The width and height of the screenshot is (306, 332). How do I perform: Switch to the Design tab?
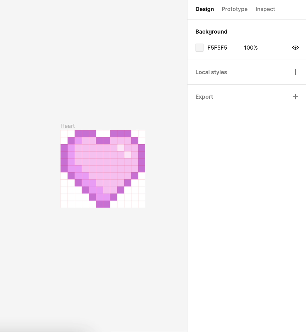[x=204, y=9]
